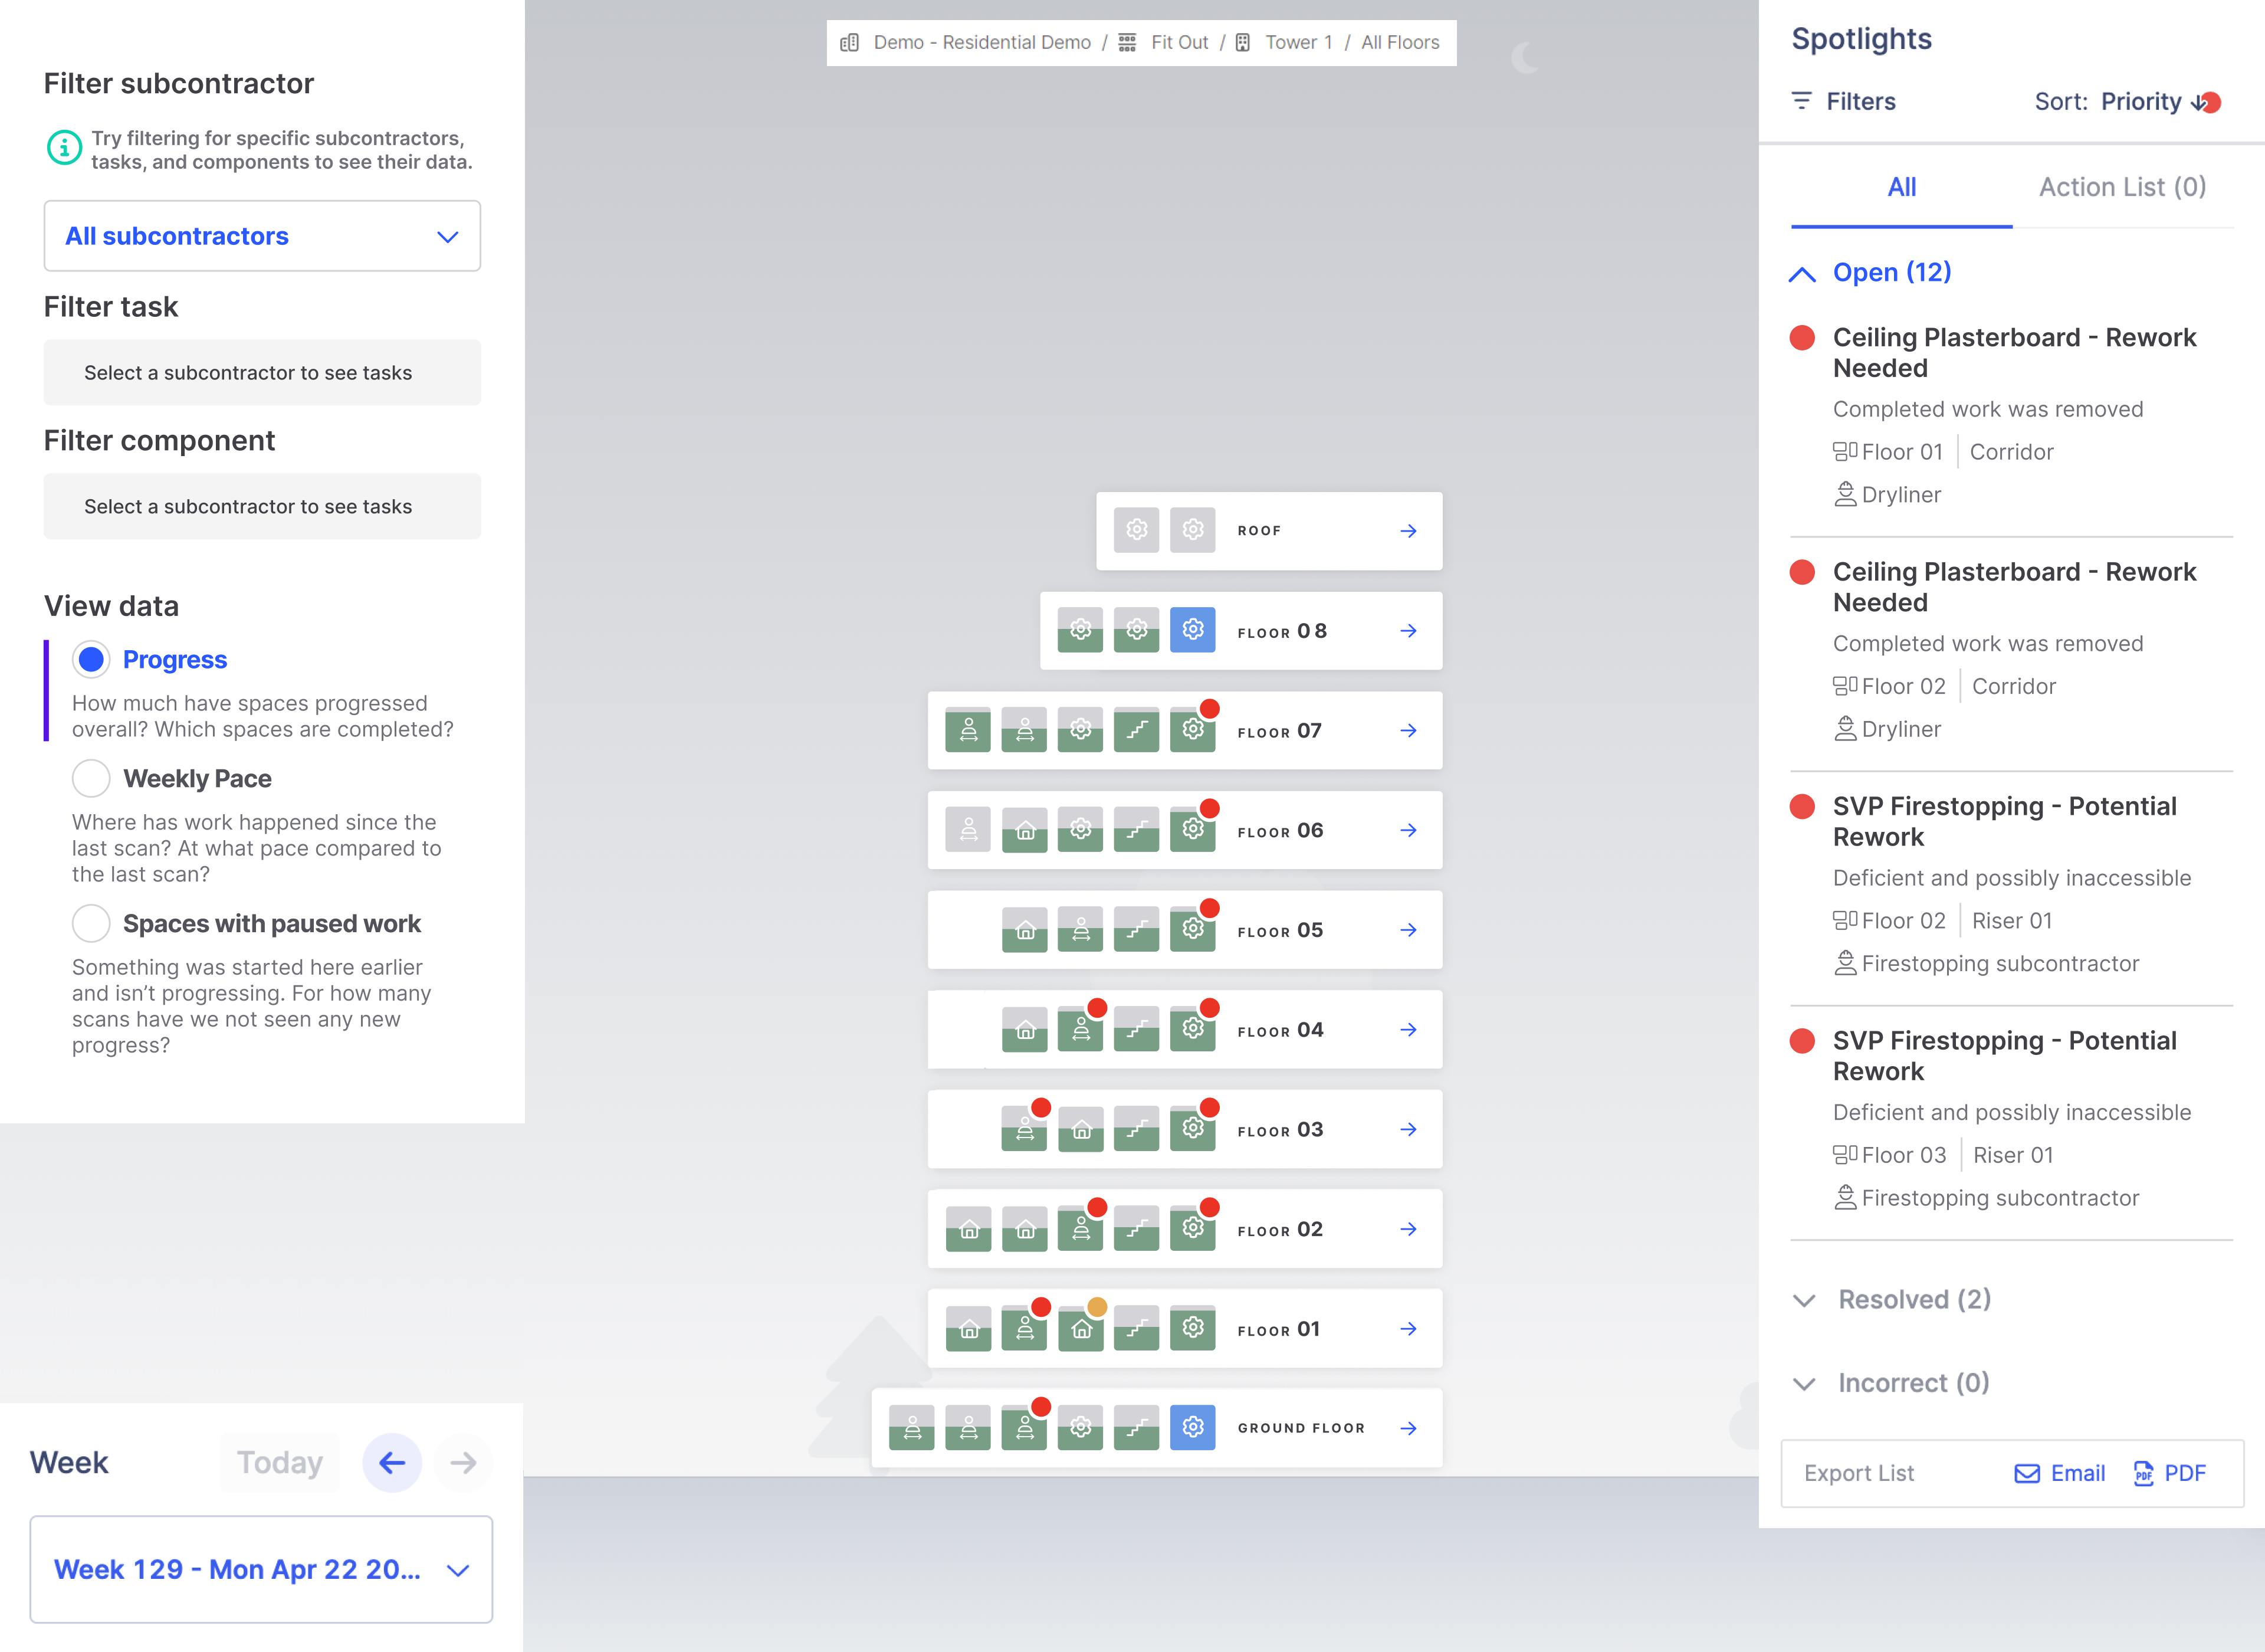The height and width of the screenshot is (1652, 2265).
Task: Click the Roof row's blue arrow icon
Action: point(1409,531)
